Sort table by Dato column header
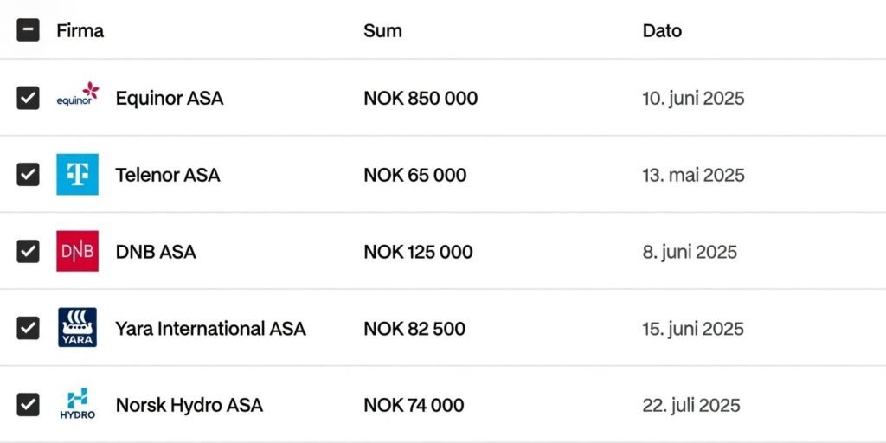 pyautogui.click(x=662, y=31)
